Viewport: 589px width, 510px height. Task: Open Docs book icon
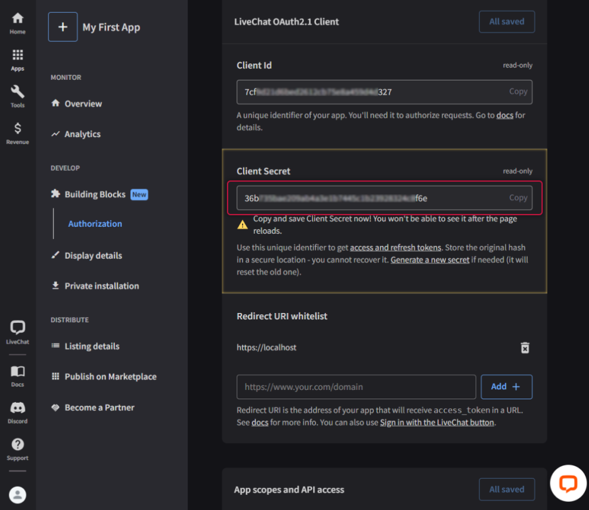pyautogui.click(x=17, y=375)
